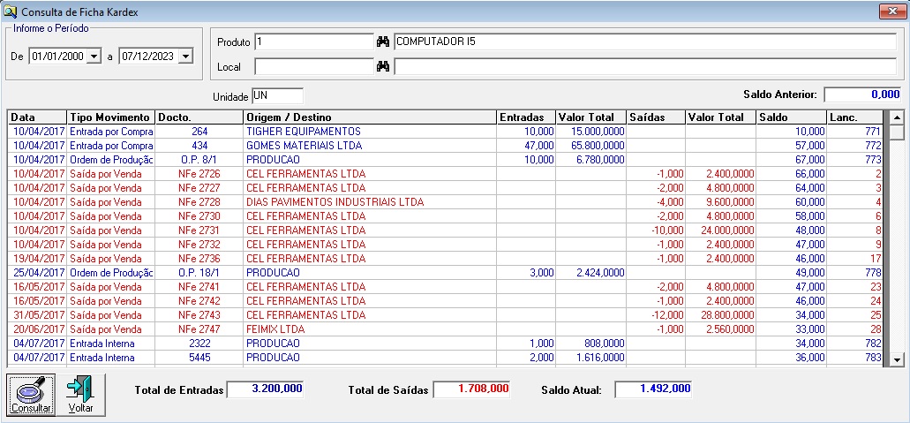Click binoculars search icon beside Produto field
The width and height of the screenshot is (910, 423).
pos(383,42)
